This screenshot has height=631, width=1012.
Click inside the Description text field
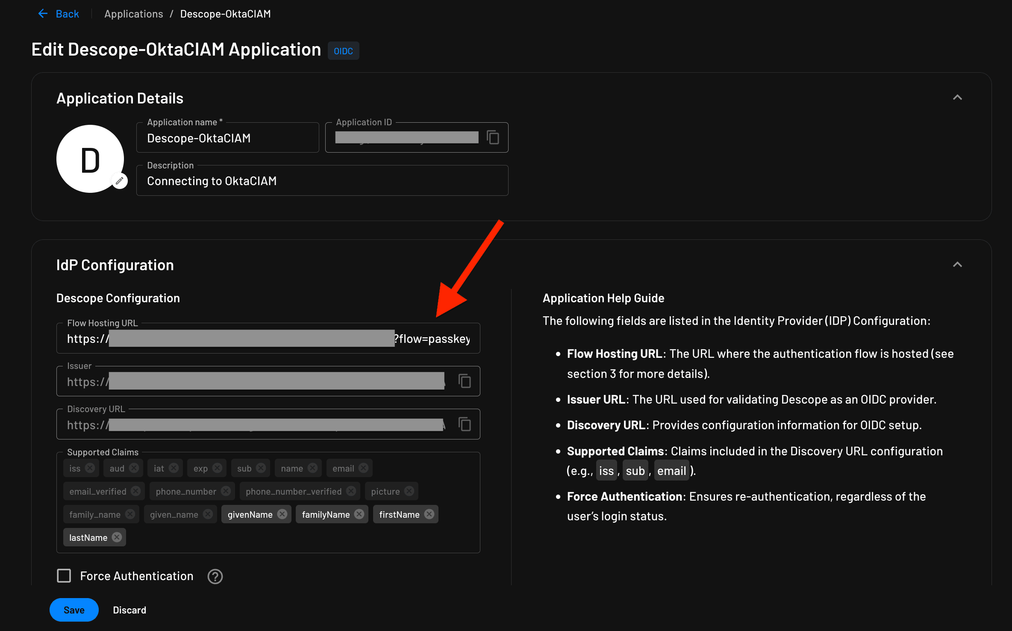pyautogui.click(x=322, y=180)
